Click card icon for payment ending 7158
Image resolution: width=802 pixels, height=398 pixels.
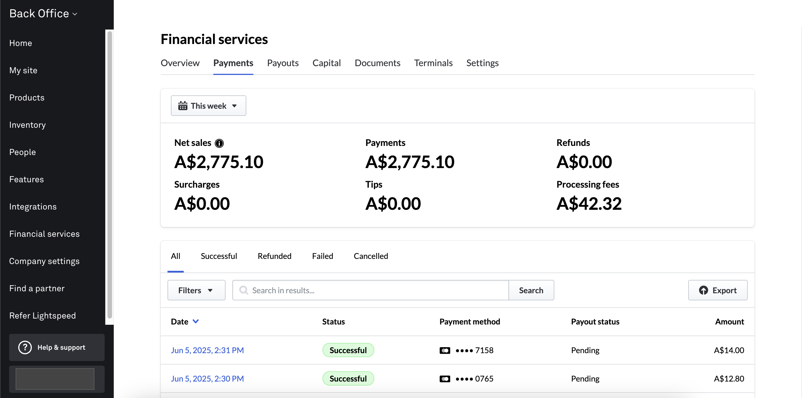[445, 351]
